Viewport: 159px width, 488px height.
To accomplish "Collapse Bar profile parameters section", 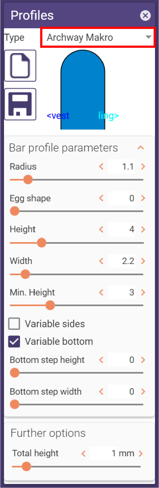I will point(141,148).
